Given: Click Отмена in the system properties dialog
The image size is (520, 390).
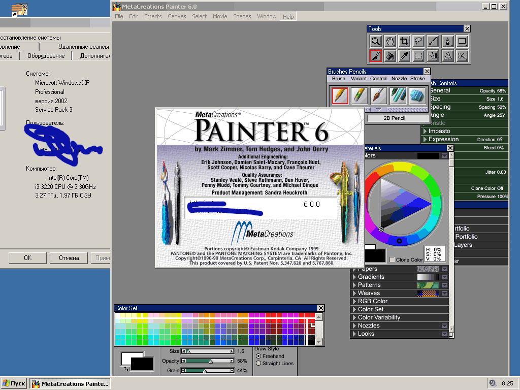Looking at the screenshot, I should [69, 257].
